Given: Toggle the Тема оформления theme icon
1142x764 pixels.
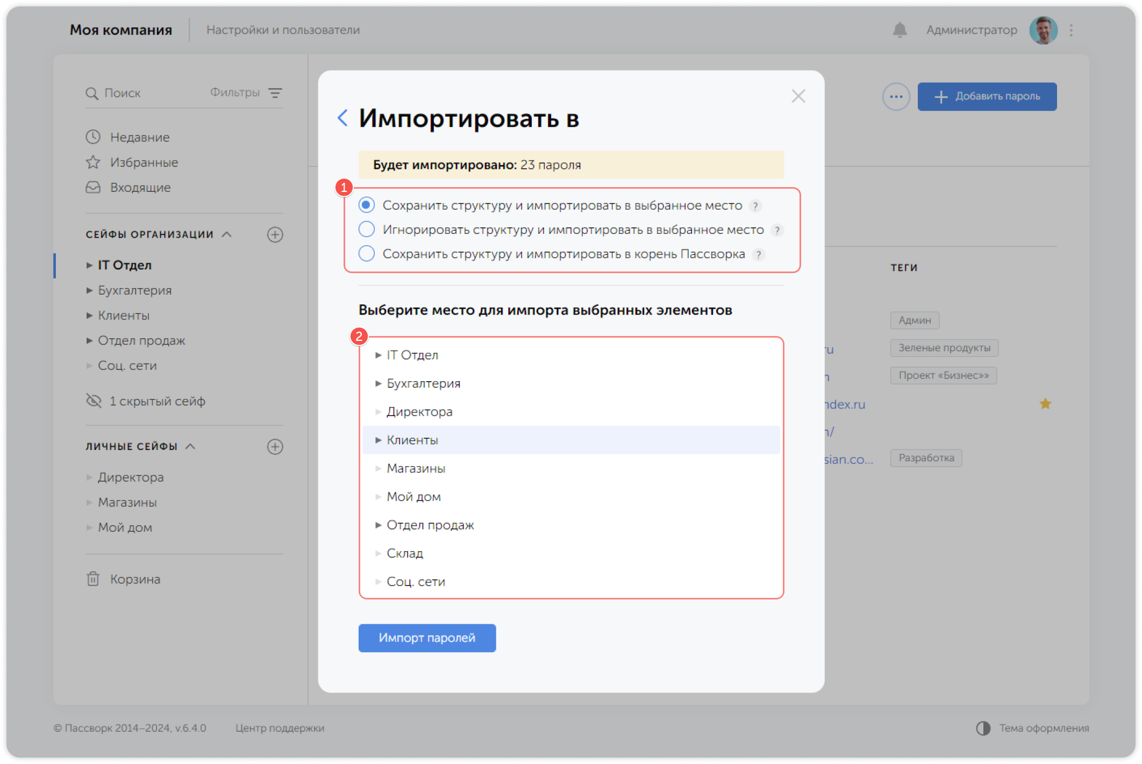Looking at the screenshot, I should (x=984, y=729).
